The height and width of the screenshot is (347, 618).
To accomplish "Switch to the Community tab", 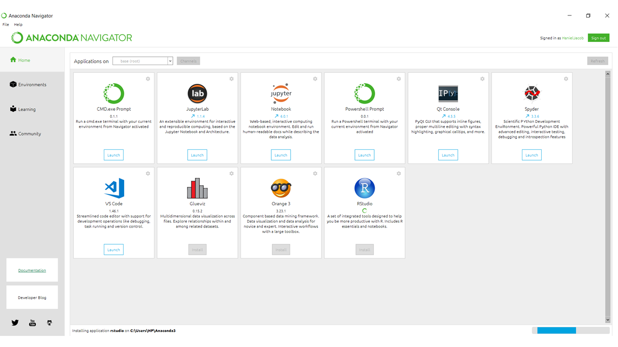I will tap(32, 134).
